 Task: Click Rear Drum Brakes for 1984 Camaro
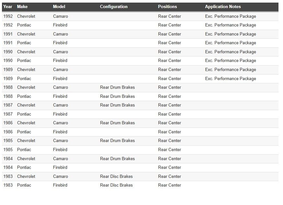click(117, 159)
